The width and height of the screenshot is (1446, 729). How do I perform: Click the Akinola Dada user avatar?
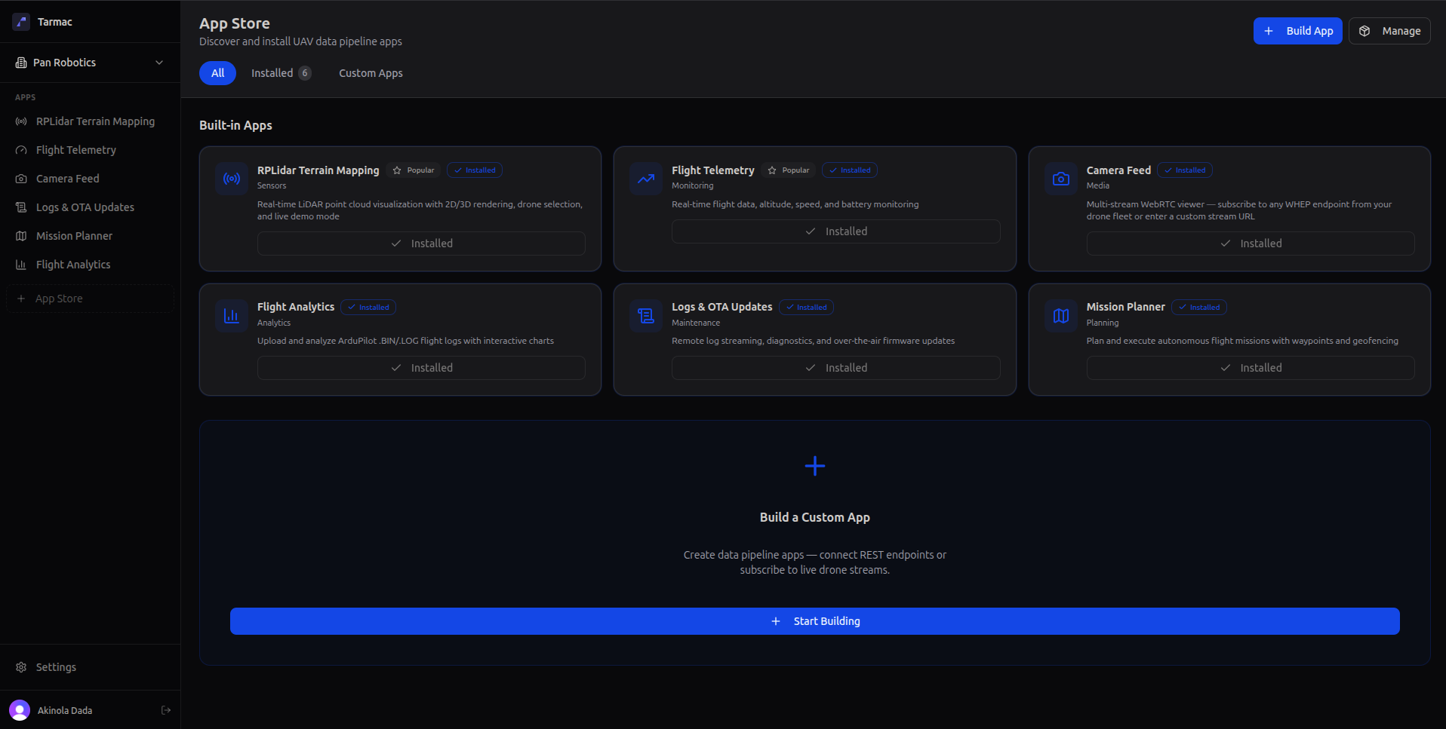(20, 710)
